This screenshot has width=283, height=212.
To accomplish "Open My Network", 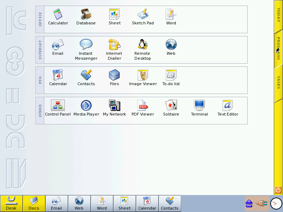I will coord(114,108).
